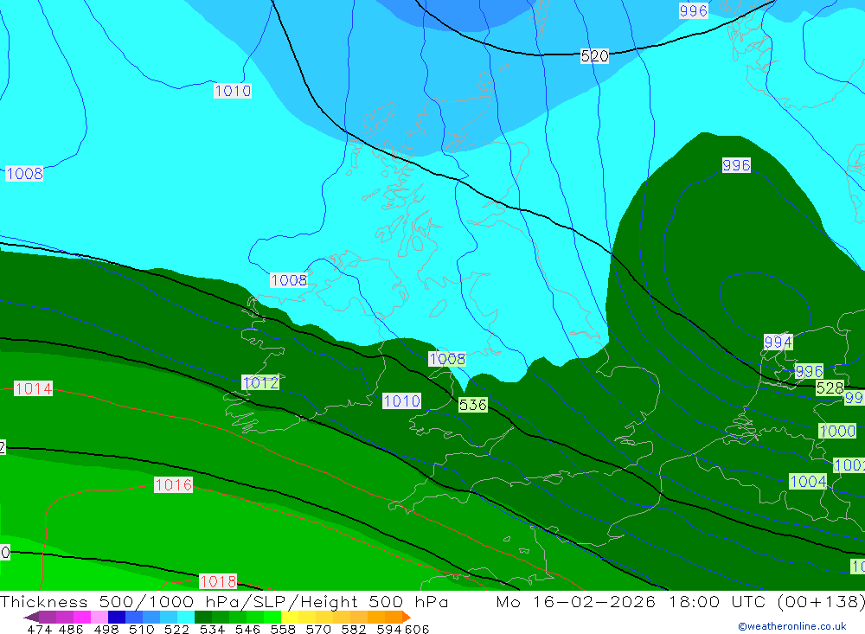Click the 546 legend value

click(246, 629)
